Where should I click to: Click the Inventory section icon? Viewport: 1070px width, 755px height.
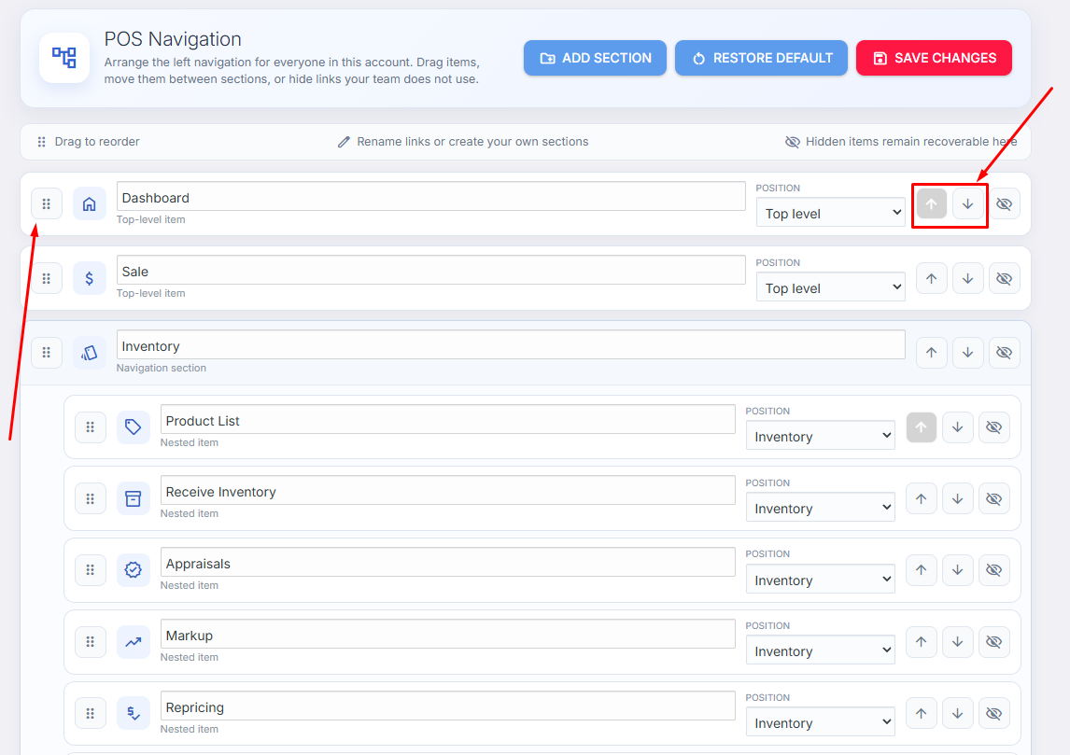click(90, 353)
